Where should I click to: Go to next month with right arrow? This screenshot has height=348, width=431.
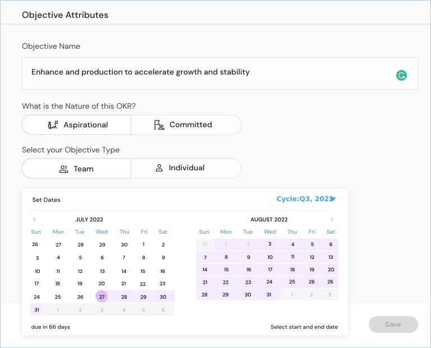click(x=332, y=219)
